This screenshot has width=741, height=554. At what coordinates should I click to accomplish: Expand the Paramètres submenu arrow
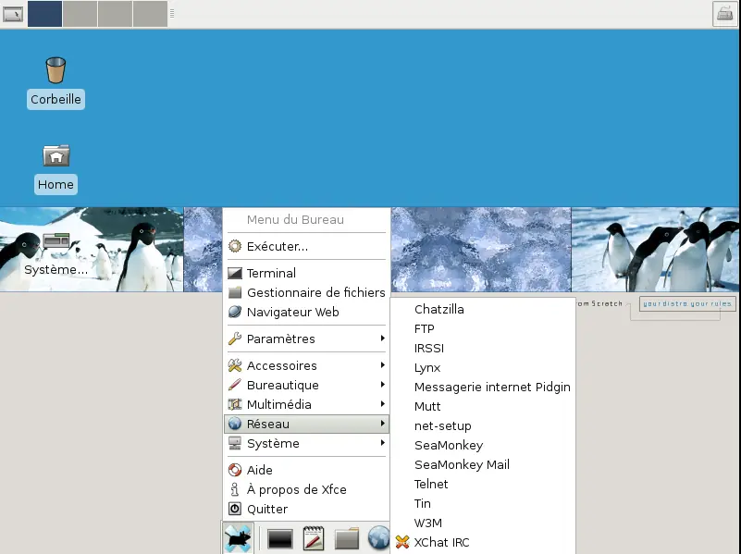click(x=382, y=339)
